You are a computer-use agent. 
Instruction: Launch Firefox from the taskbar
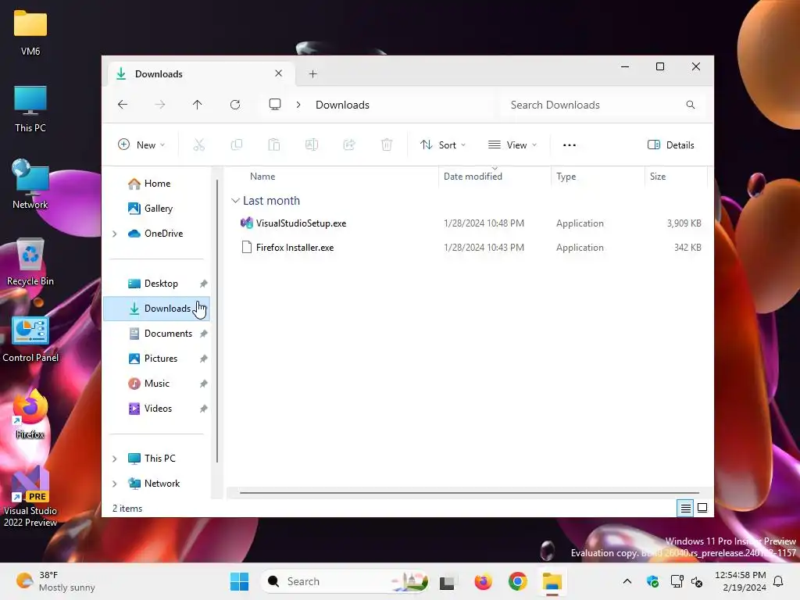pos(483,581)
